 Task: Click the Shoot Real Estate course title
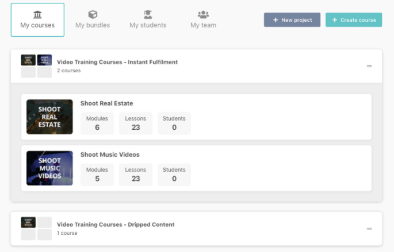pos(106,103)
